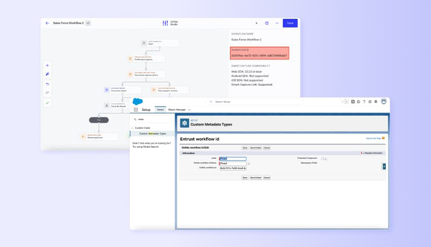Select the auto-arrange wand tool in Studio
The image size is (431, 247).
[47, 74]
